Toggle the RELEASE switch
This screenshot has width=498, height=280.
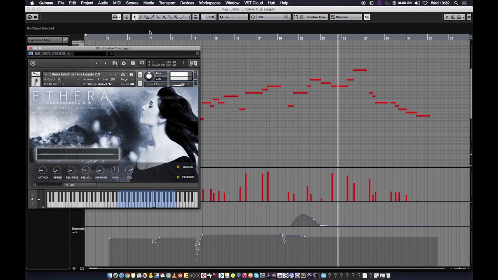click(x=178, y=177)
